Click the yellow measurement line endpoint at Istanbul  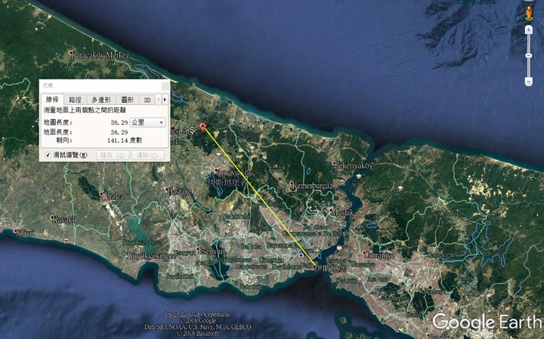tap(314, 265)
